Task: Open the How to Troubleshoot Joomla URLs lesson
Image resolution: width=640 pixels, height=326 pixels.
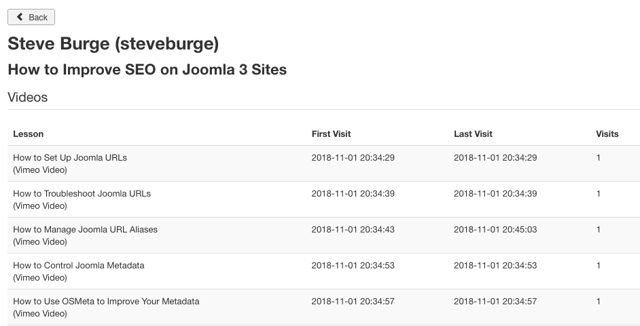Action: 82,194
